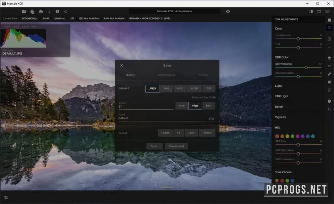Select the green HSL color swatch
Viewport: 334px width, 204px height.
pos(293,136)
